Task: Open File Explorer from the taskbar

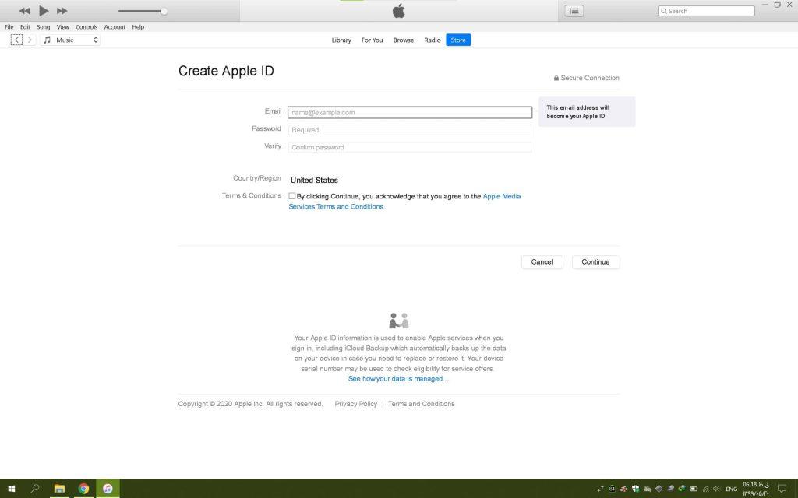Action: [59, 489]
